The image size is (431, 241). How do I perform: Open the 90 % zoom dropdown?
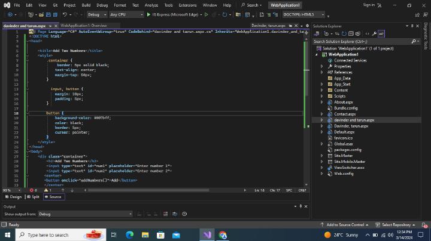pos(12,190)
